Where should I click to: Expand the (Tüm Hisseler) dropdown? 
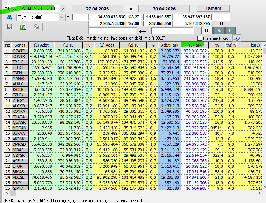coord(62,17)
